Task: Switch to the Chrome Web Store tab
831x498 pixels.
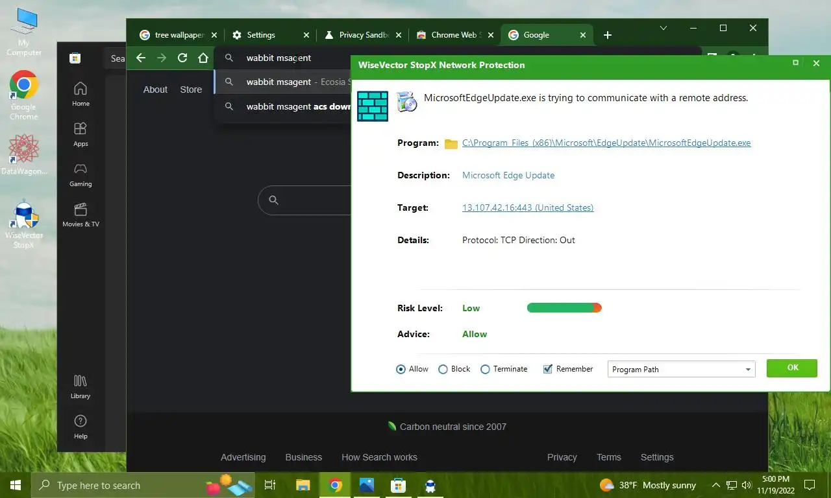Action: [x=455, y=35]
